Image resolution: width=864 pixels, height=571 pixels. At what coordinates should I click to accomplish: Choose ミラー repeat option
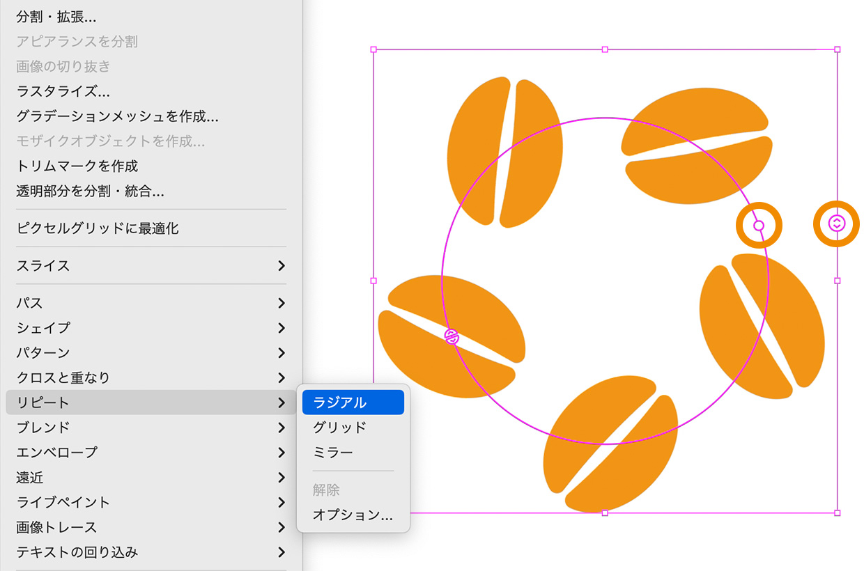pyautogui.click(x=333, y=453)
